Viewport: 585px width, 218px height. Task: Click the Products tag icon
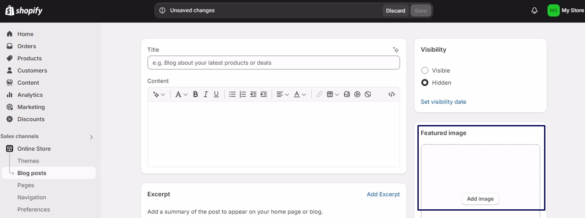[x=10, y=58]
